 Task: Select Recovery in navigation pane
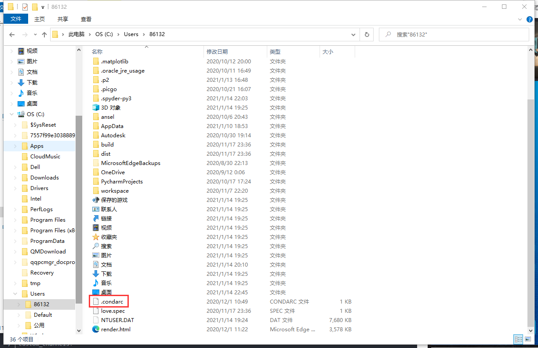pyautogui.click(x=42, y=273)
